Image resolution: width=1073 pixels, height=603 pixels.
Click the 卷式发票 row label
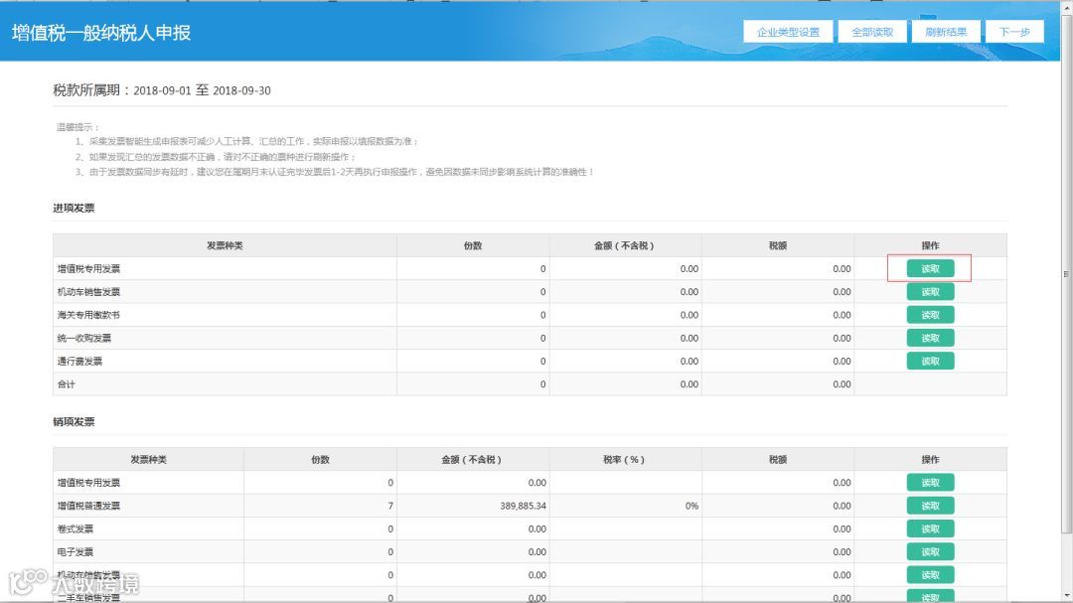[75, 529]
